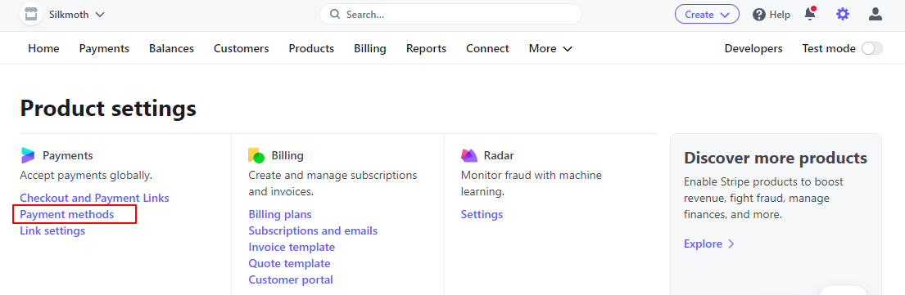Go to the Reports tab
Image resolution: width=905 pixels, height=295 pixels.
click(x=427, y=49)
